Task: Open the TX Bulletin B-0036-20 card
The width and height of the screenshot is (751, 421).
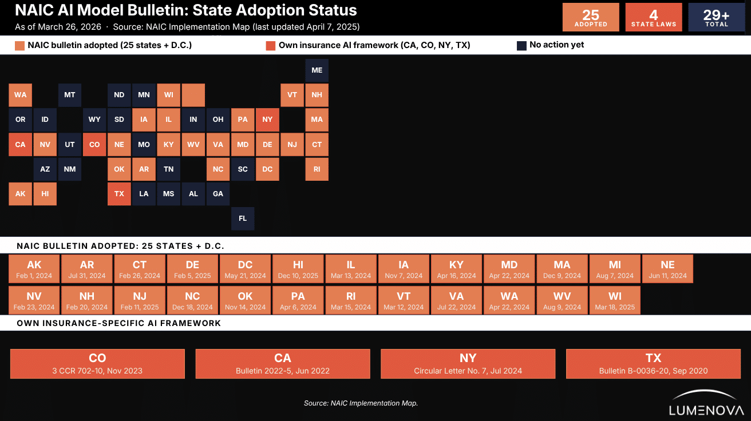Action: 653,364
